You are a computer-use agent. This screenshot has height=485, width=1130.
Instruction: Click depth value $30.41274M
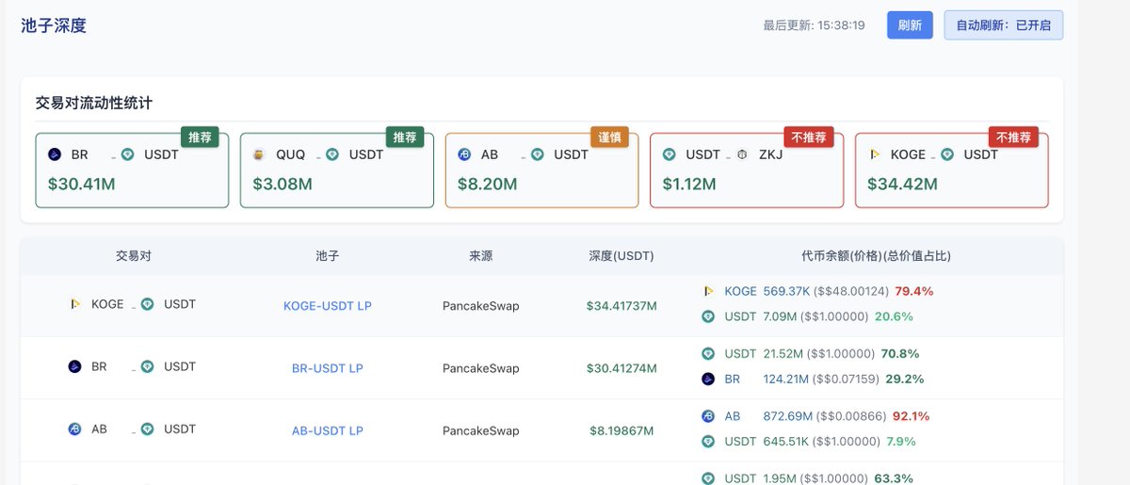pyautogui.click(x=621, y=368)
